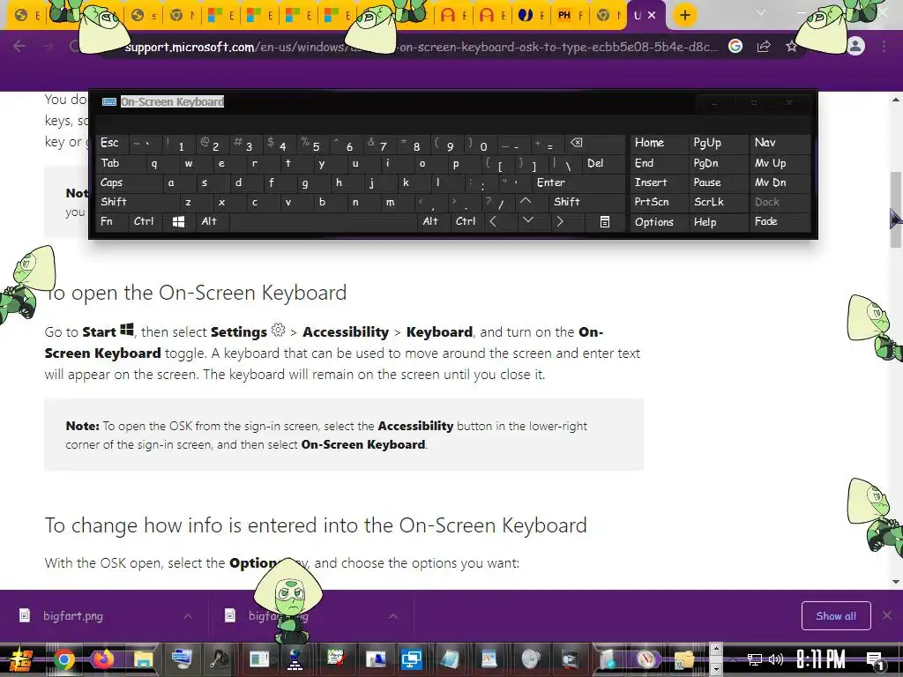Click the Options key on the On-Screen Keyboard
This screenshot has height=677, width=903.
tap(659, 222)
